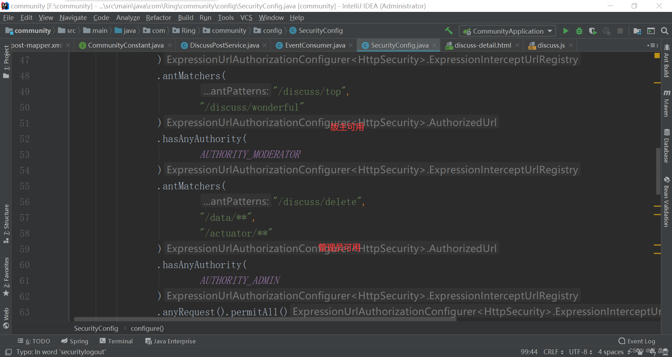Close the discuss-detail.html tab

517,45
